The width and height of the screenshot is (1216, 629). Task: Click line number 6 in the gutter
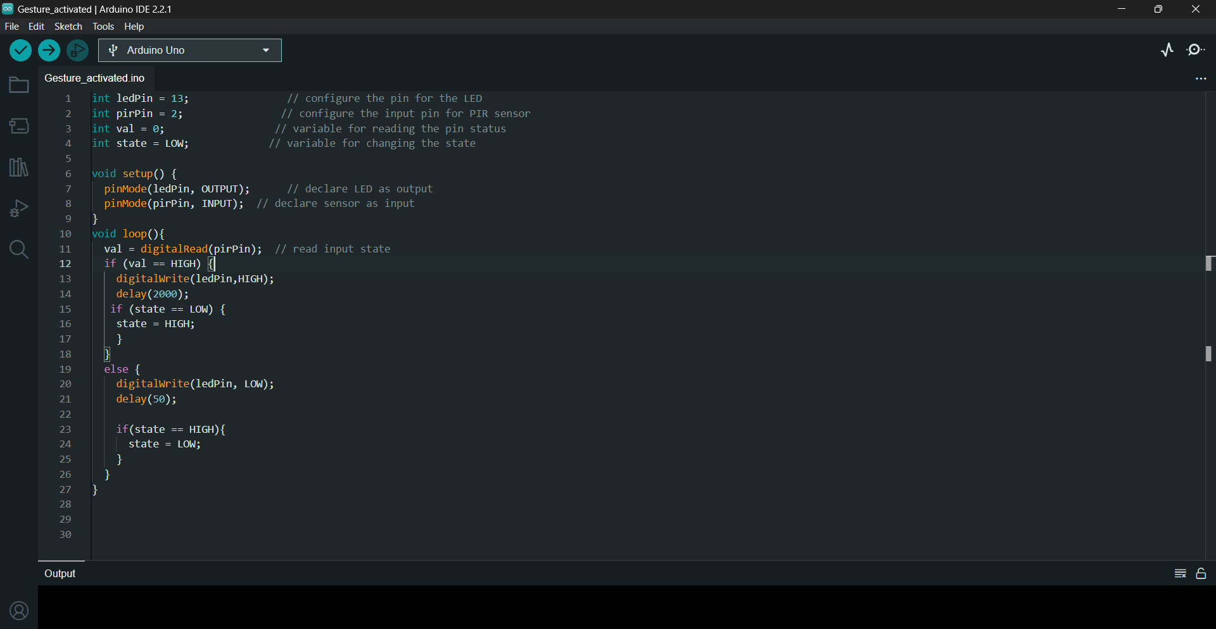click(x=68, y=174)
